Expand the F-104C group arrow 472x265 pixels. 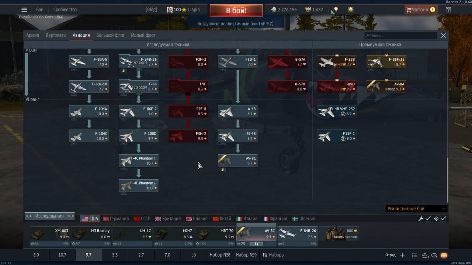tap(74, 144)
